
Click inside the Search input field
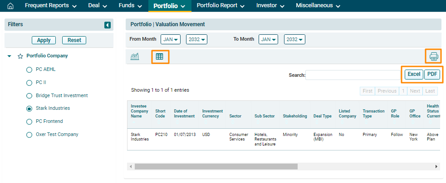coord(353,75)
